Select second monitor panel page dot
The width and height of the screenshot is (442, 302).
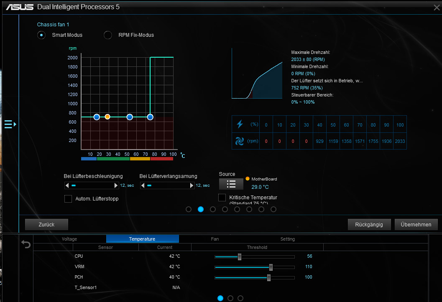click(x=230, y=298)
